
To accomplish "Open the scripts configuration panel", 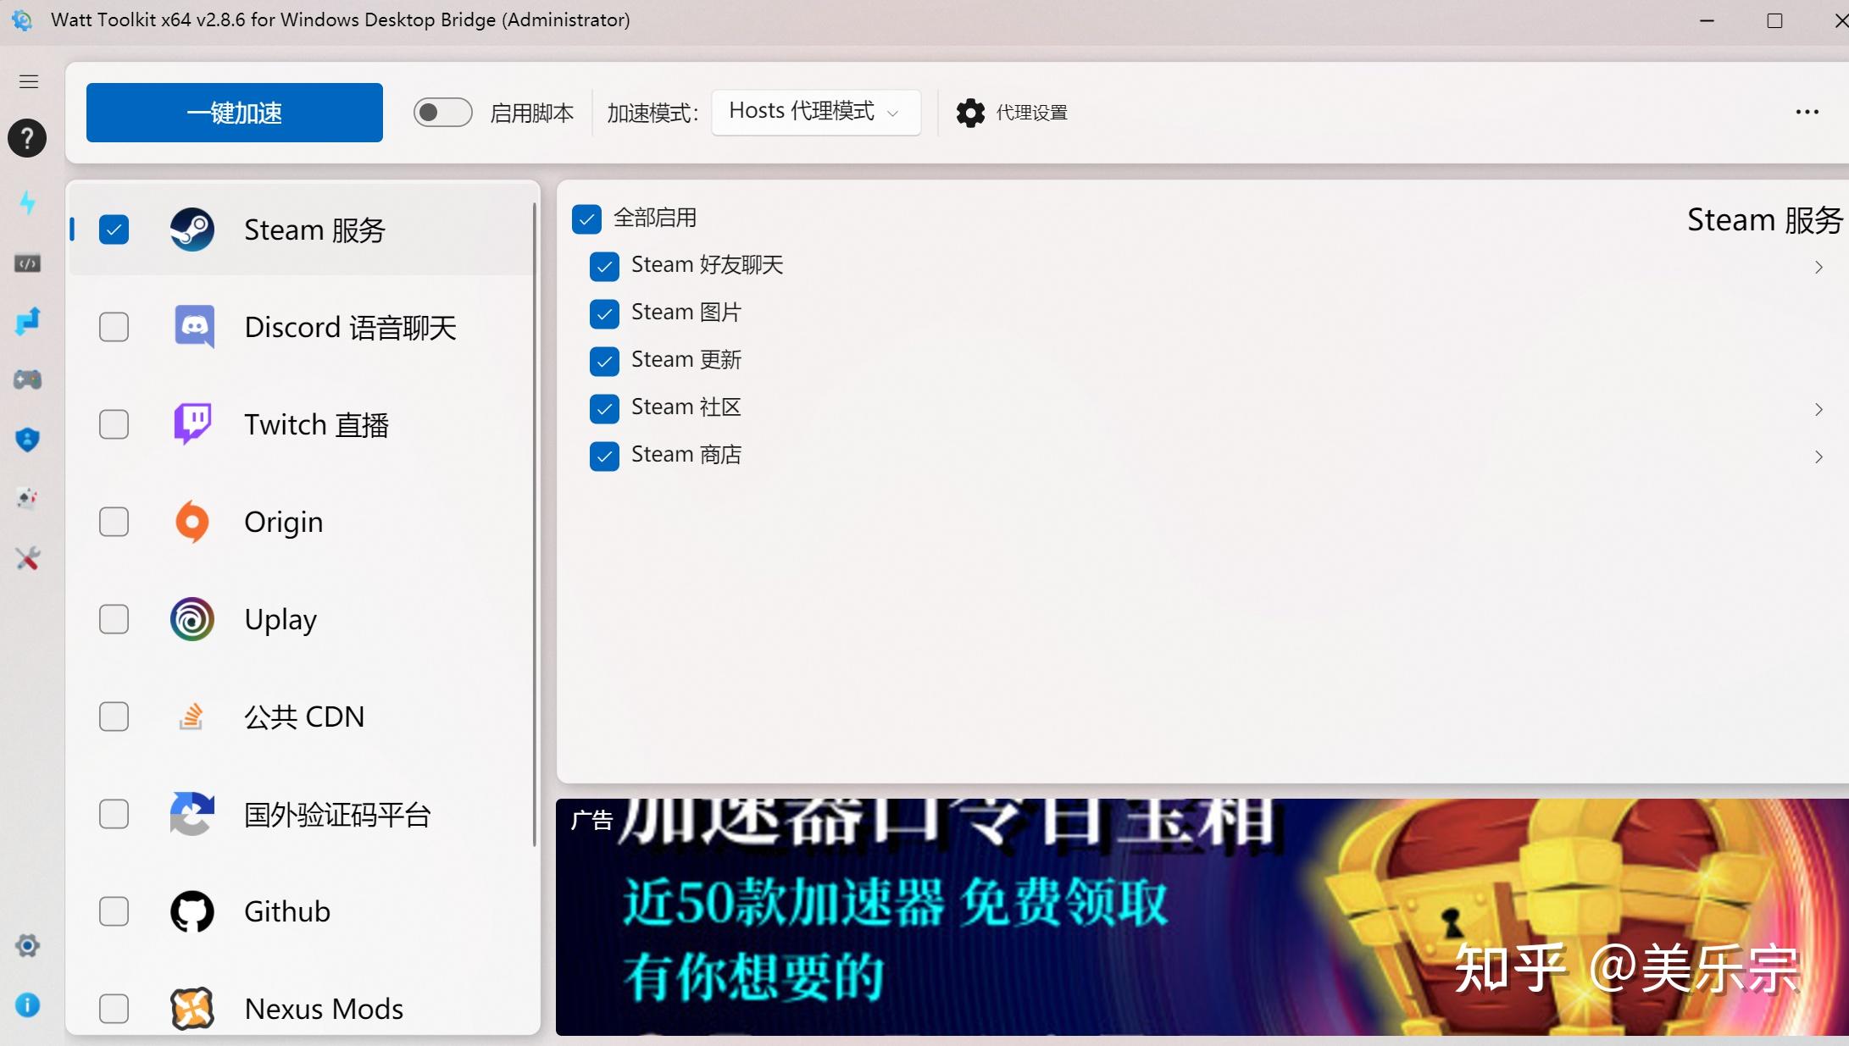I will point(28,263).
